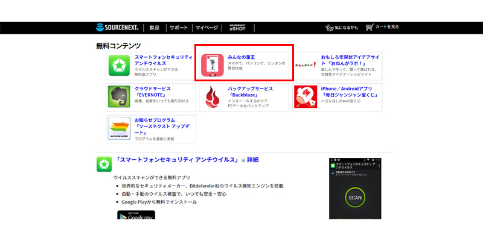
Task: Open 気になるかも wishlist link
Action: (x=346, y=28)
